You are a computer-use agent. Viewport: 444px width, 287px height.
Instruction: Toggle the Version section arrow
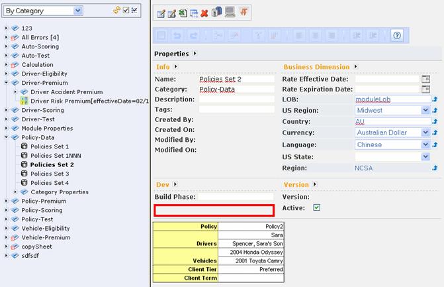click(314, 184)
